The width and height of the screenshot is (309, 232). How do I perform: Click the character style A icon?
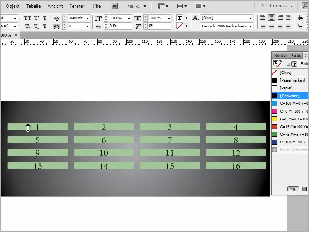click(195, 18)
